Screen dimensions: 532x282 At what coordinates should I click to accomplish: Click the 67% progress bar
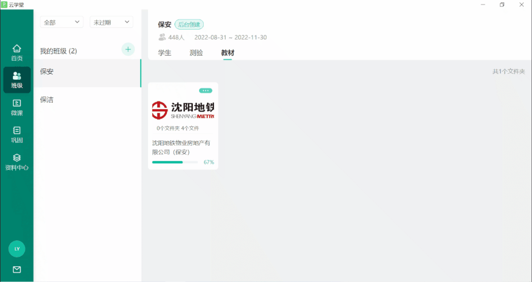pos(175,162)
